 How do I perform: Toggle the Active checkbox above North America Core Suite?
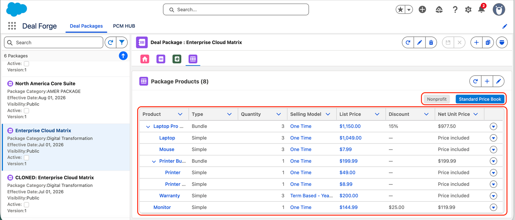coord(26,64)
